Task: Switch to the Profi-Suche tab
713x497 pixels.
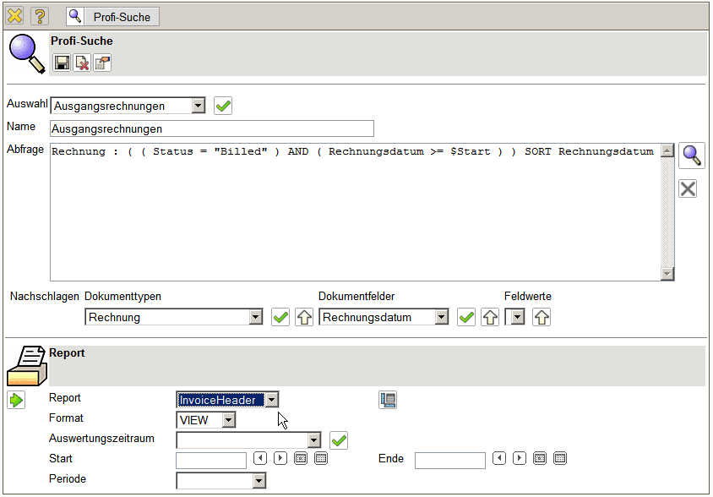Action: point(112,16)
